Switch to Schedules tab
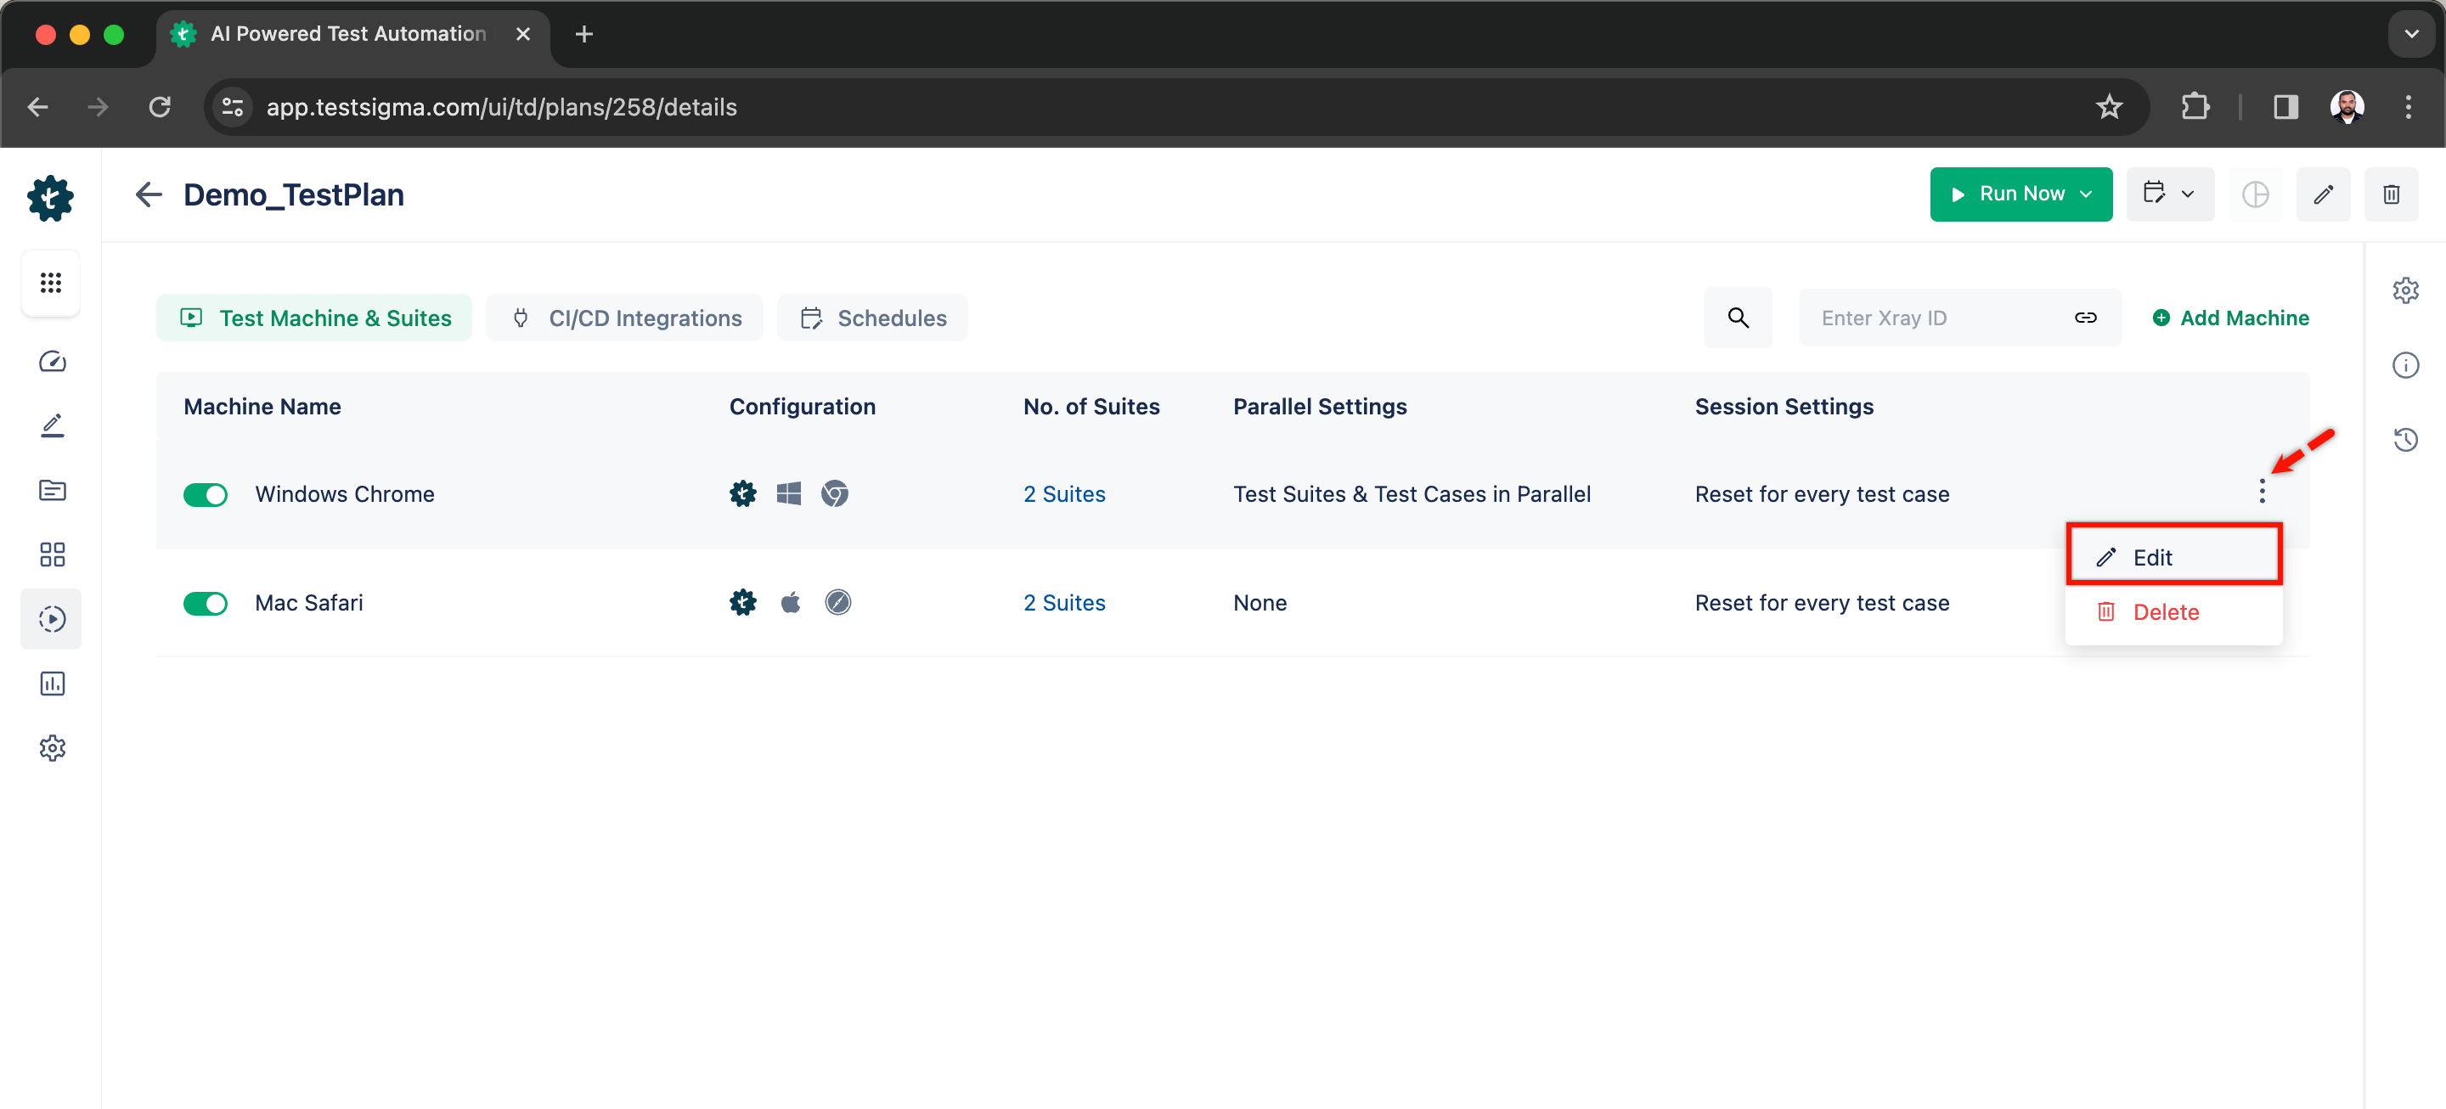The width and height of the screenshot is (2446, 1109). pos(872,318)
